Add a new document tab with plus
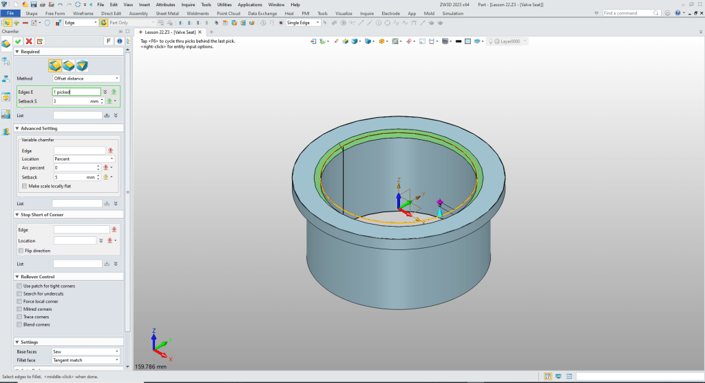The width and height of the screenshot is (705, 383). pos(211,32)
